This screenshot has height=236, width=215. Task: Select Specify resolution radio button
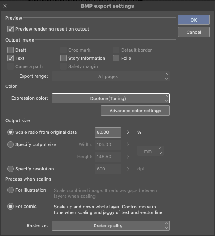[11, 169]
